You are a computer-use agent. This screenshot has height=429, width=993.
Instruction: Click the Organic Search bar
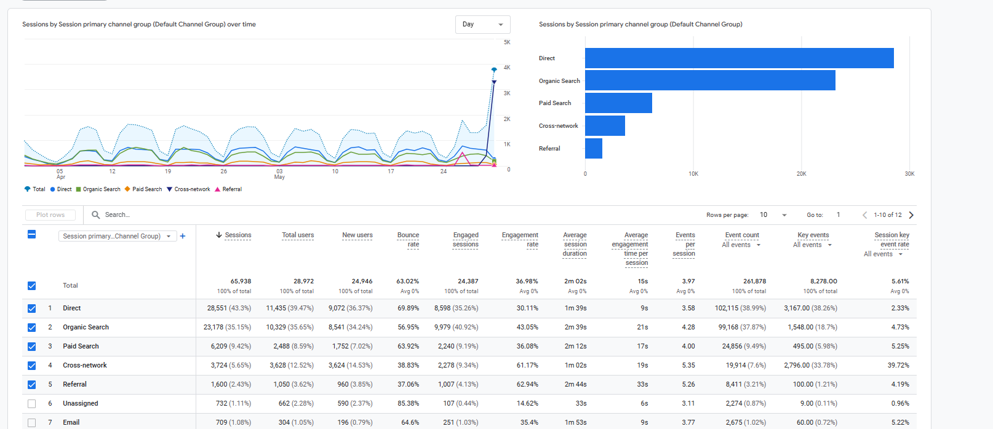710,81
